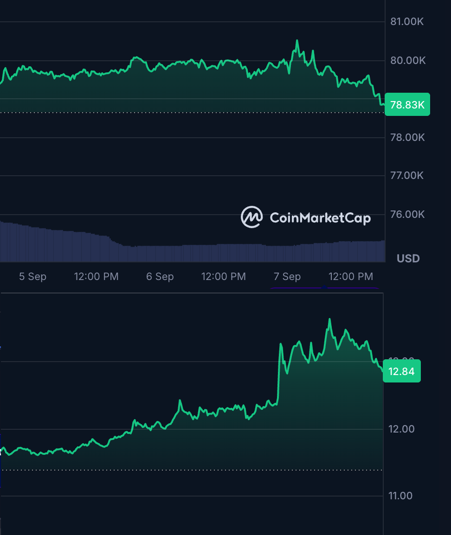451x535 pixels.
Task: Click the 77.00K price axis label
Action: 407,175
